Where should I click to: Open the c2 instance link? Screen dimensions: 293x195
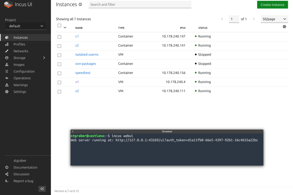click(x=77, y=45)
